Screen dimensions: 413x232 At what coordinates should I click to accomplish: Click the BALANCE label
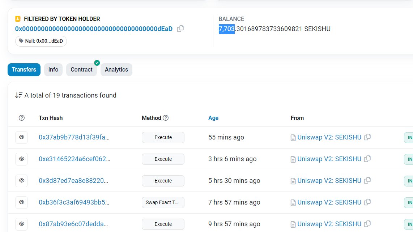[x=231, y=19]
